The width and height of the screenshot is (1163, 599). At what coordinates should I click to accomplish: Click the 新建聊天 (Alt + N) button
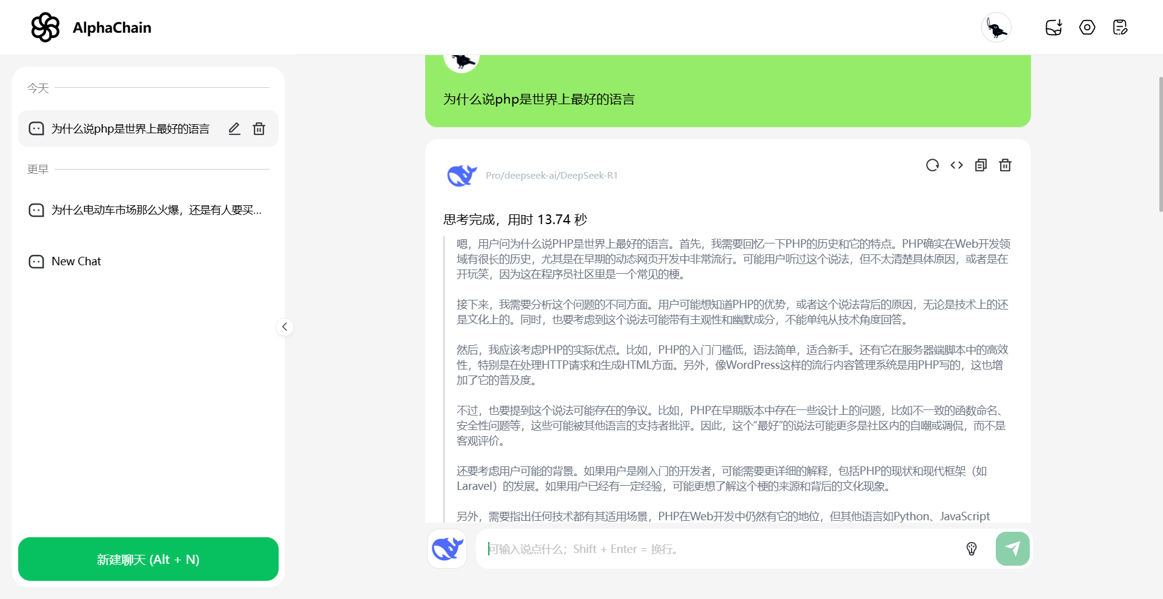(x=148, y=559)
